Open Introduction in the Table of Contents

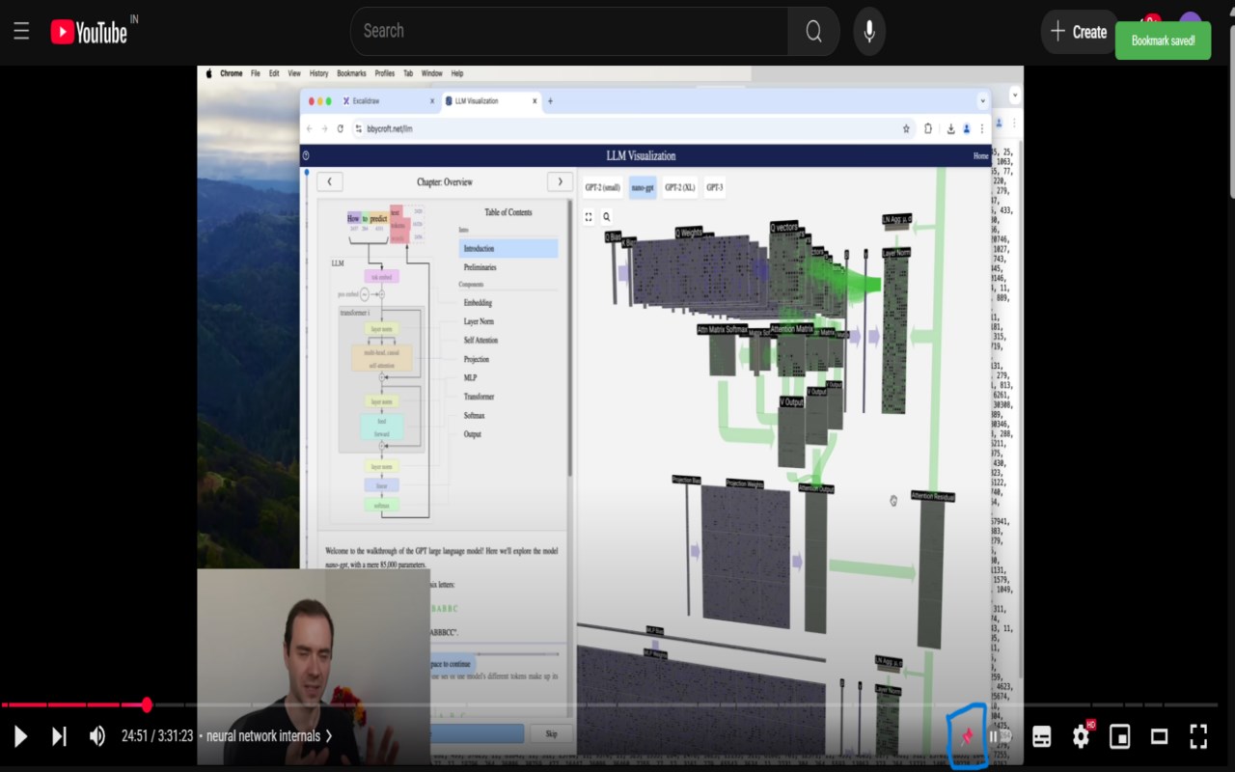coord(508,249)
